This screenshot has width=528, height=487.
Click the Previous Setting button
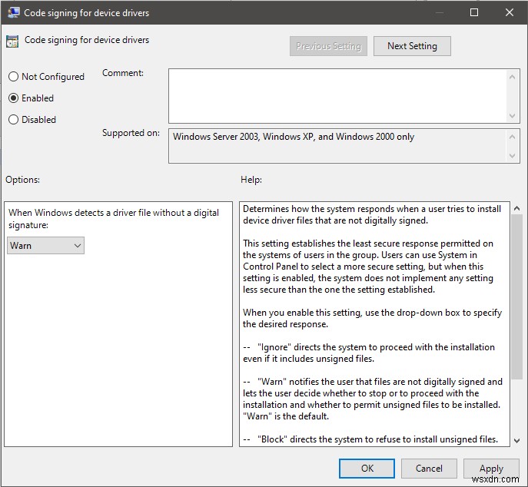click(328, 46)
